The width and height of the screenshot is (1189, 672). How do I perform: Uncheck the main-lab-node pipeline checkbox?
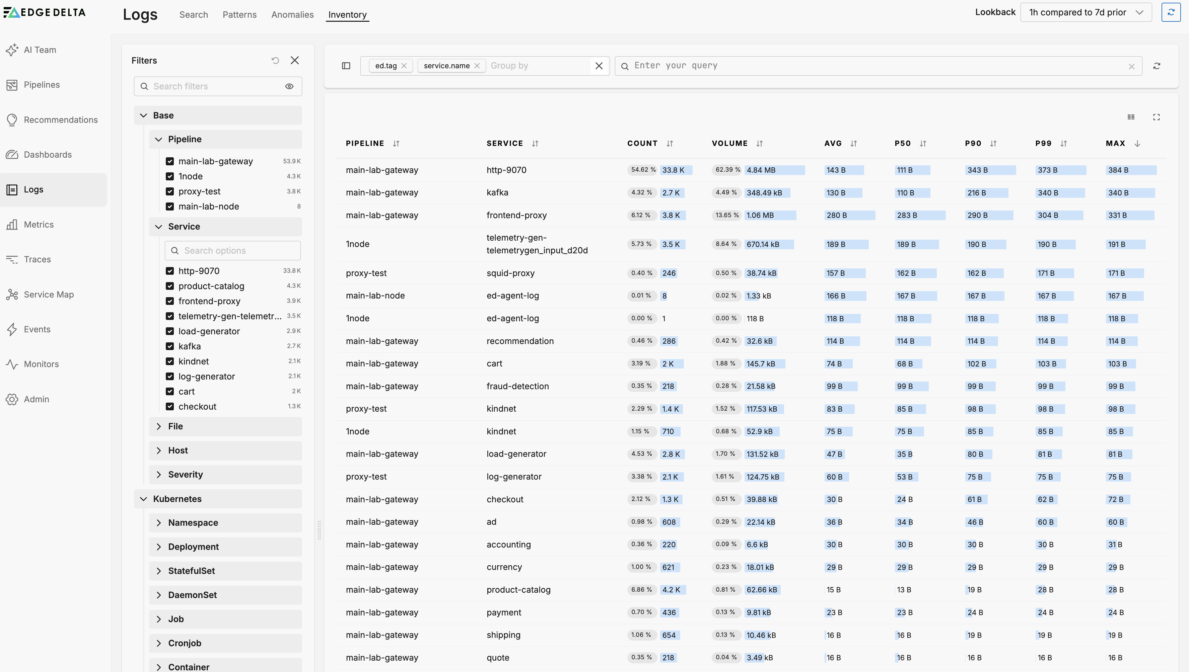169,206
